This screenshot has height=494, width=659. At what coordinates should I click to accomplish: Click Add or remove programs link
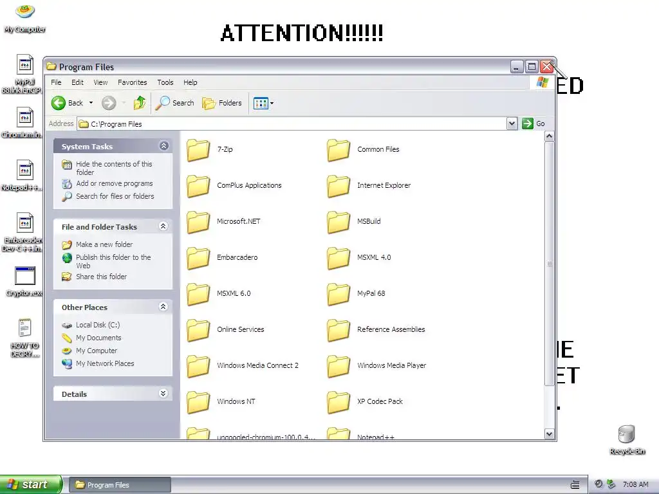115,183
